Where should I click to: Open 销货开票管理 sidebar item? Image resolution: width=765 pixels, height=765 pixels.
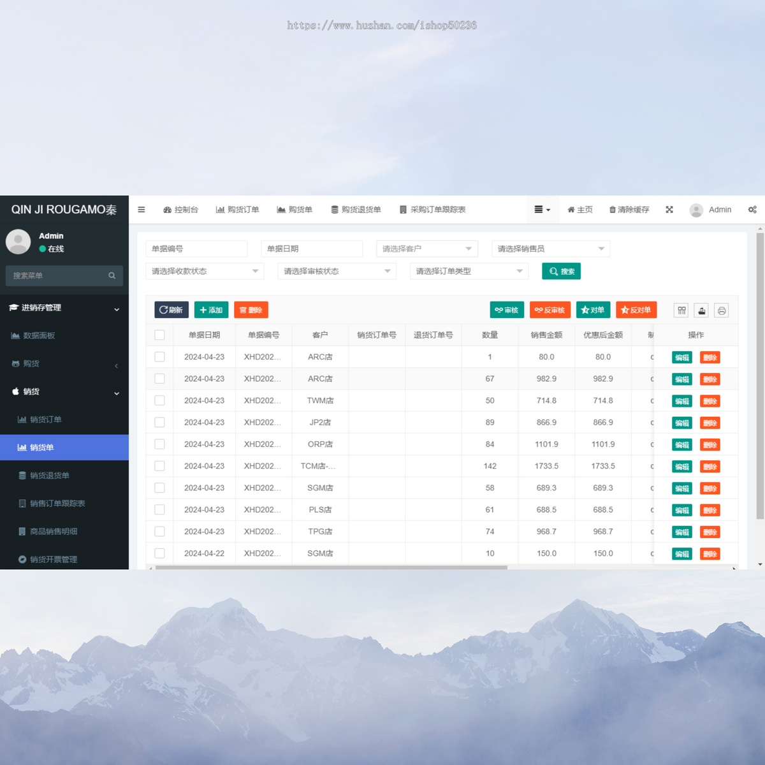click(x=64, y=559)
